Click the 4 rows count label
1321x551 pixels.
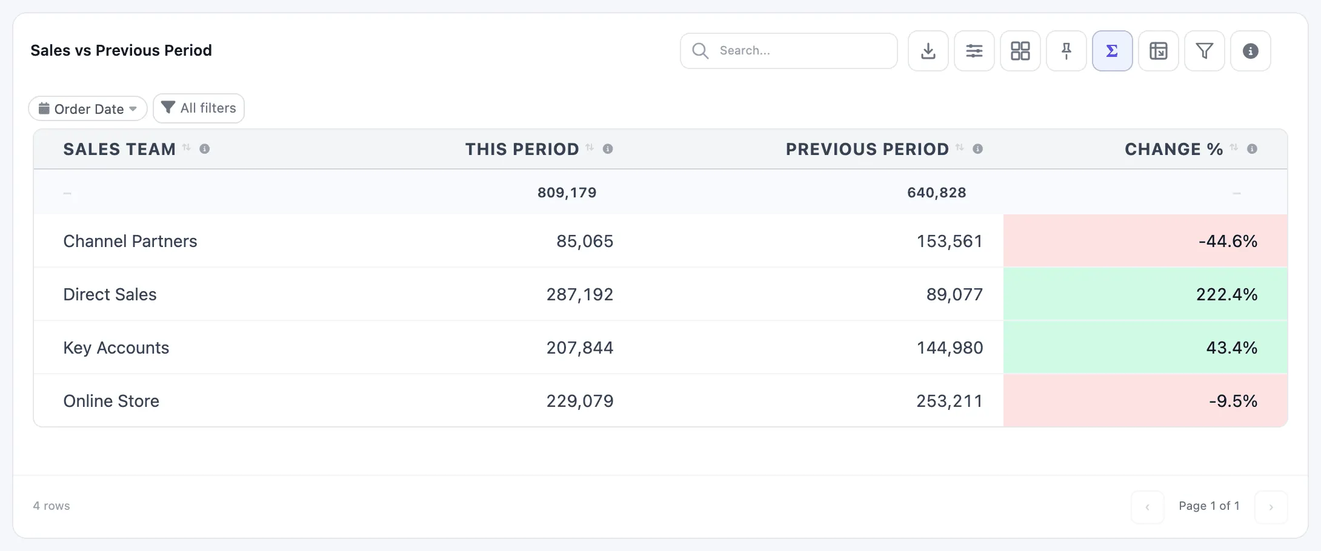(52, 506)
